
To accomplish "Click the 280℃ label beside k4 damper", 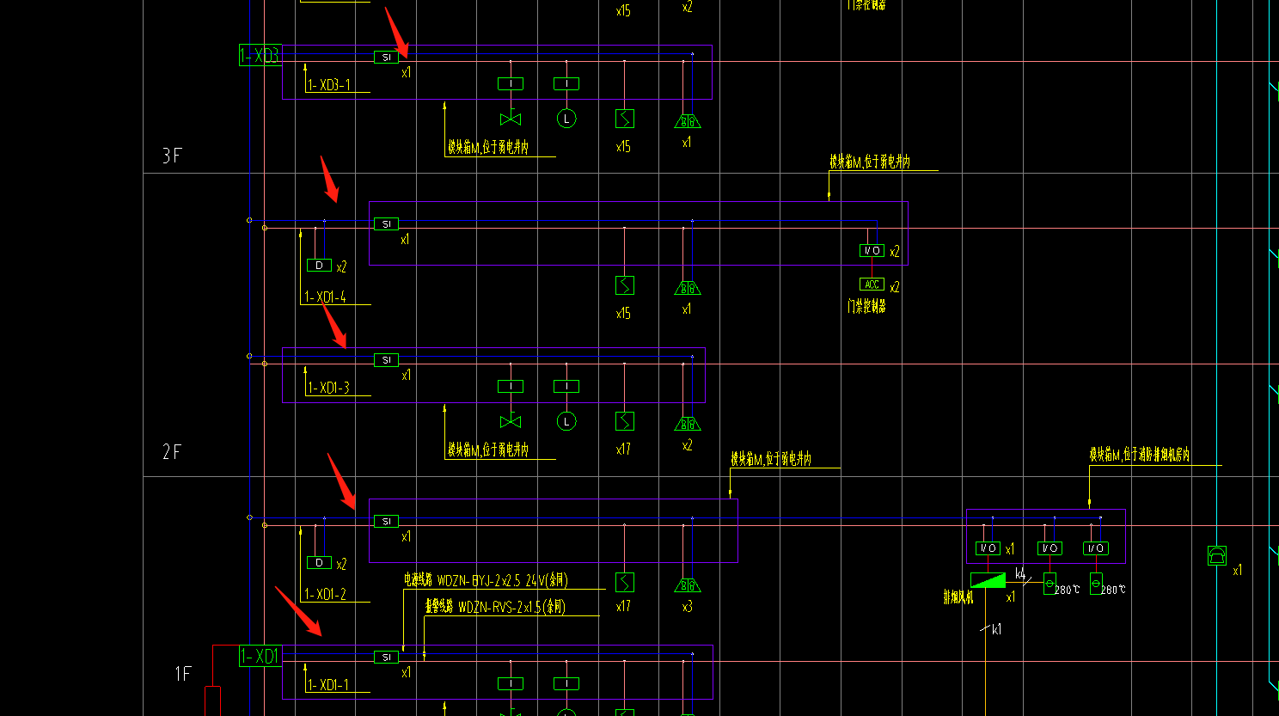I will pos(1068,590).
